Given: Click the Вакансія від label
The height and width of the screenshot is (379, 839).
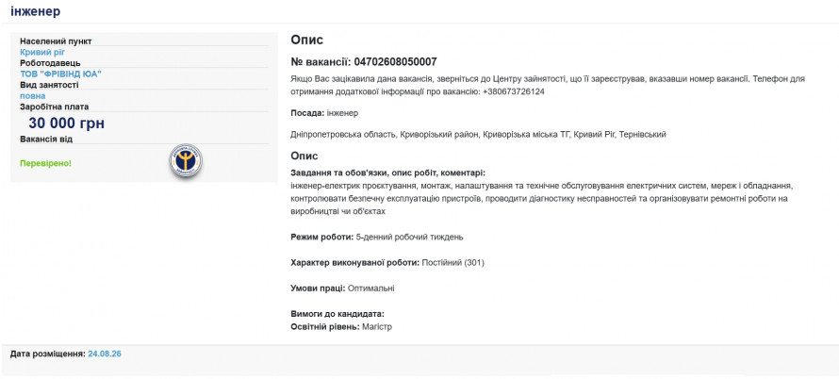Looking at the screenshot, I should pyautogui.click(x=46, y=140).
